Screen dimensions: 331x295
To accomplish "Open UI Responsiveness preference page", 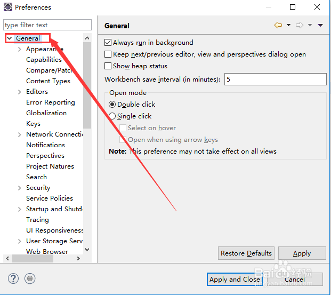I will click(54, 230).
